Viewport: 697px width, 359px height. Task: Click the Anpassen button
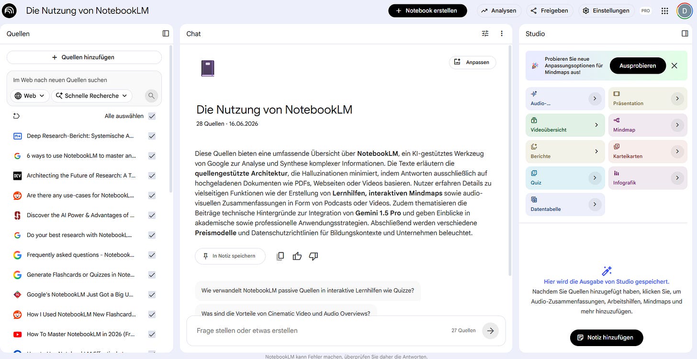point(472,62)
